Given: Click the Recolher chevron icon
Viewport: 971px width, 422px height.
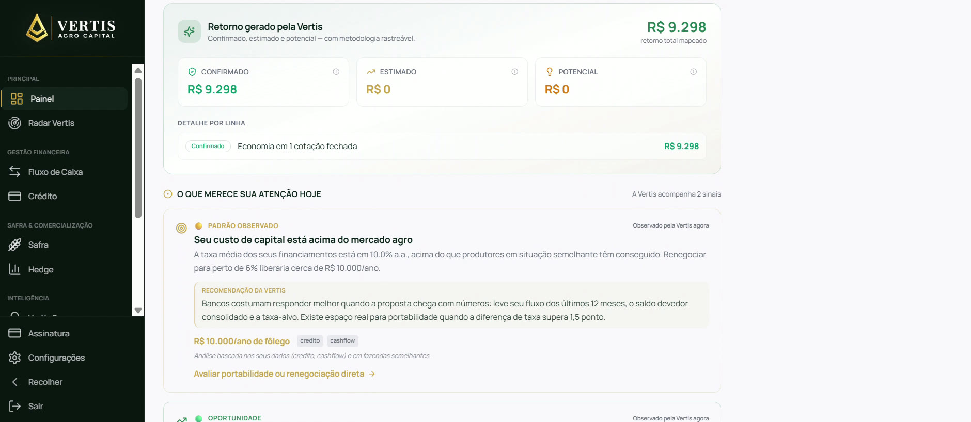Looking at the screenshot, I should [x=15, y=382].
